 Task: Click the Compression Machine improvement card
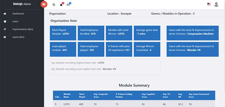point(193,33)
